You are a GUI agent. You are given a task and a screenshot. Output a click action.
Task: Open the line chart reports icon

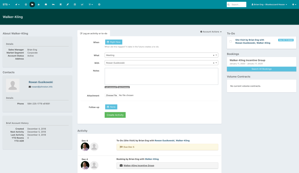click(x=82, y=4)
